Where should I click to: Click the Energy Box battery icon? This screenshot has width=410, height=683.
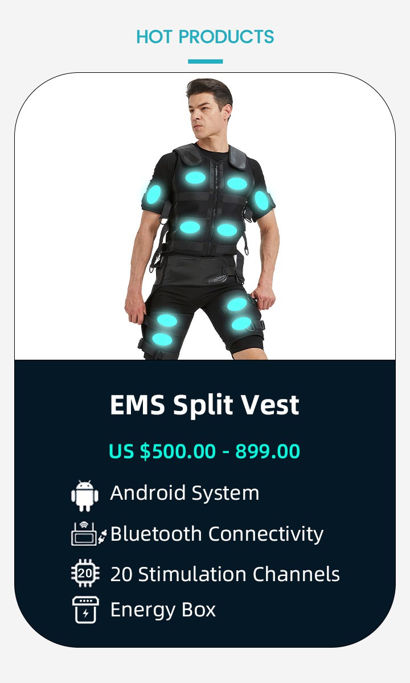pos(85,610)
